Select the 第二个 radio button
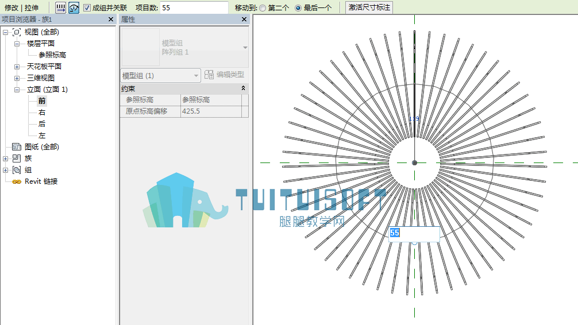Screen dimensions: 578x325 [x=263, y=7]
